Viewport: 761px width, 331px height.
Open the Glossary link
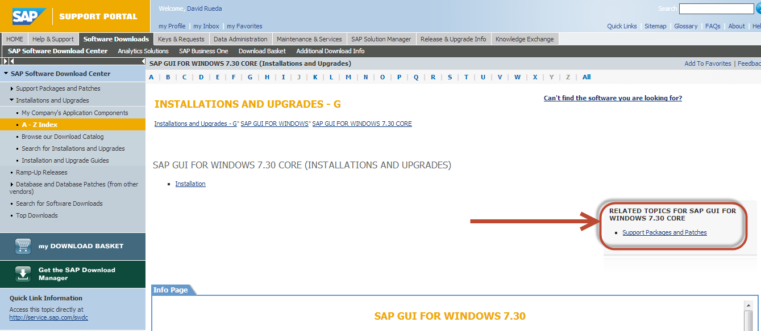point(686,26)
